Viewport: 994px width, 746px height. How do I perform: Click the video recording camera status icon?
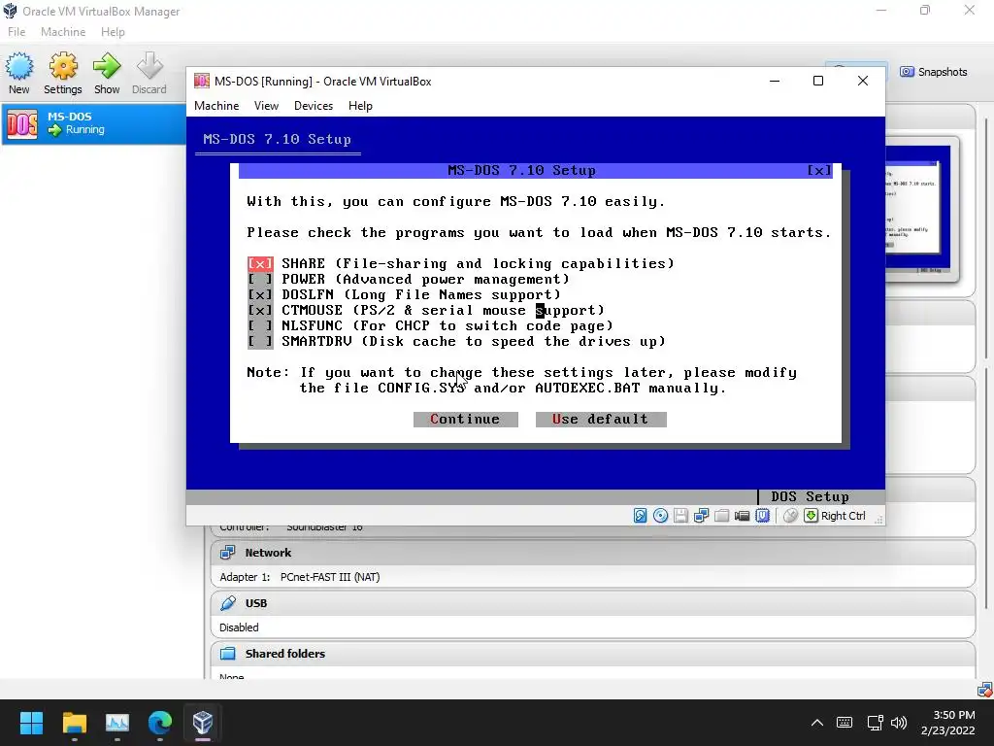pyautogui.click(x=742, y=516)
